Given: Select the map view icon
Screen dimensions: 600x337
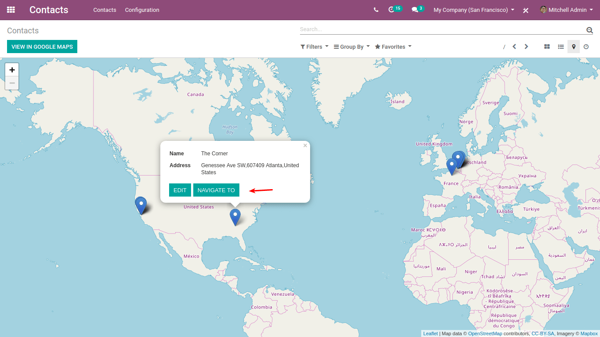Looking at the screenshot, I should [x=574, y=47].
